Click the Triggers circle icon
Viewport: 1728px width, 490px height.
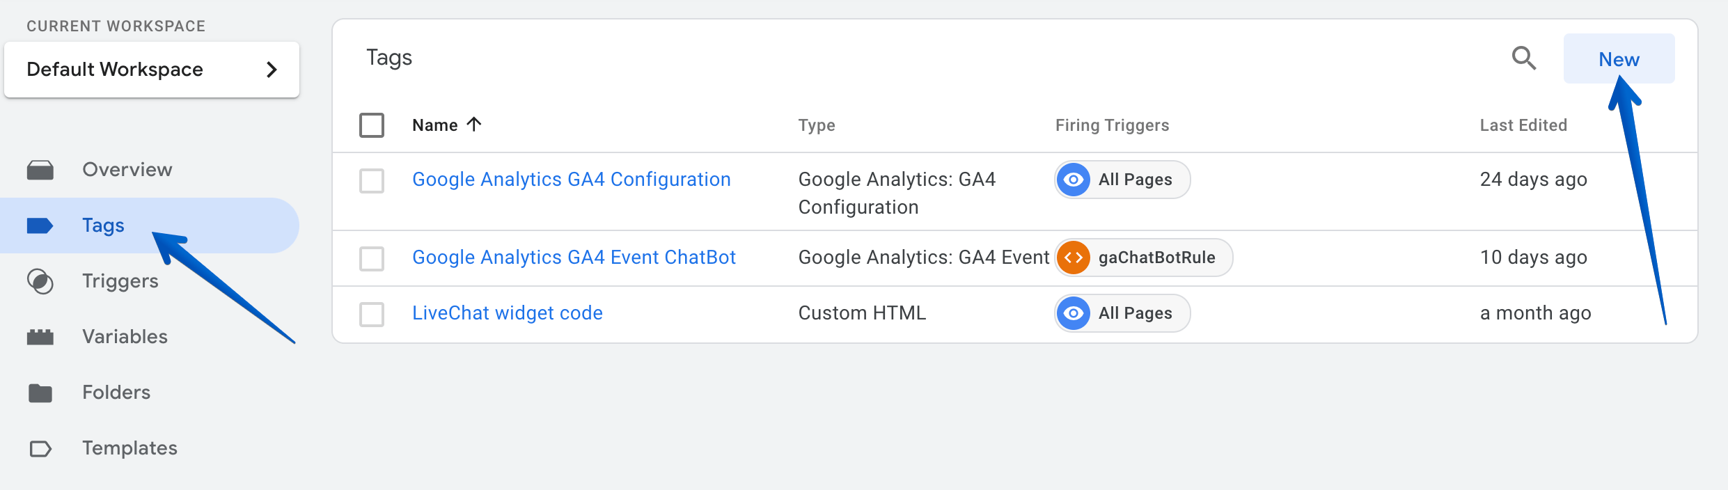[x=40, y=281]
